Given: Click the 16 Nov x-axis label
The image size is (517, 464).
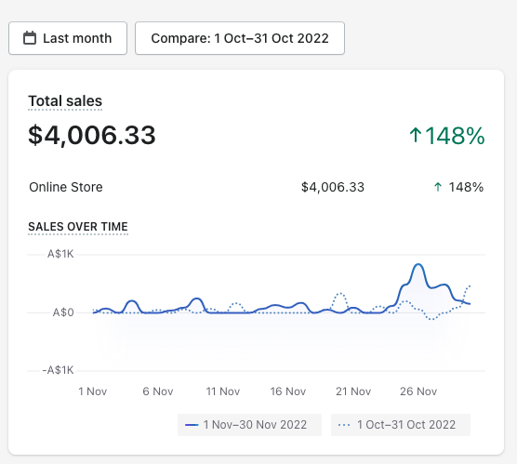Looking at the screenshot, I should (x=288, y=391).
